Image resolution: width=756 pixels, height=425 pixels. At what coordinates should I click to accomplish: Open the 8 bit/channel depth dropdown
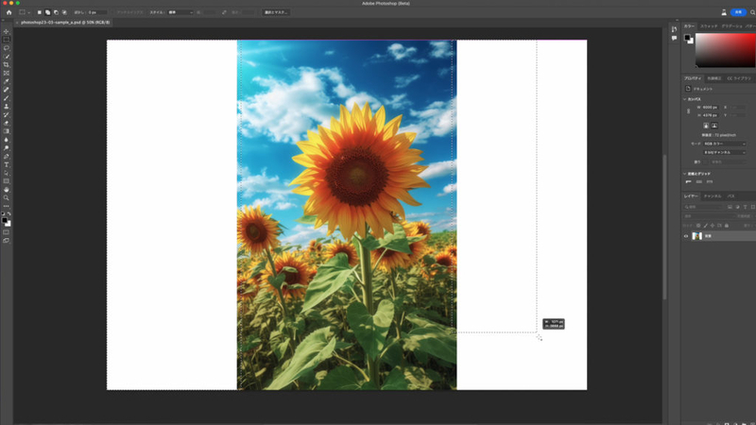724,152
